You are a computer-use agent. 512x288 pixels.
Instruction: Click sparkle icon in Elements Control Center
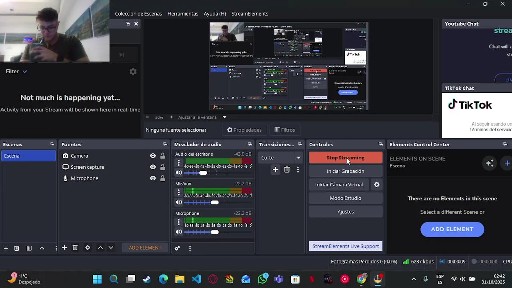pyautogui.click(x=490, y=163)
